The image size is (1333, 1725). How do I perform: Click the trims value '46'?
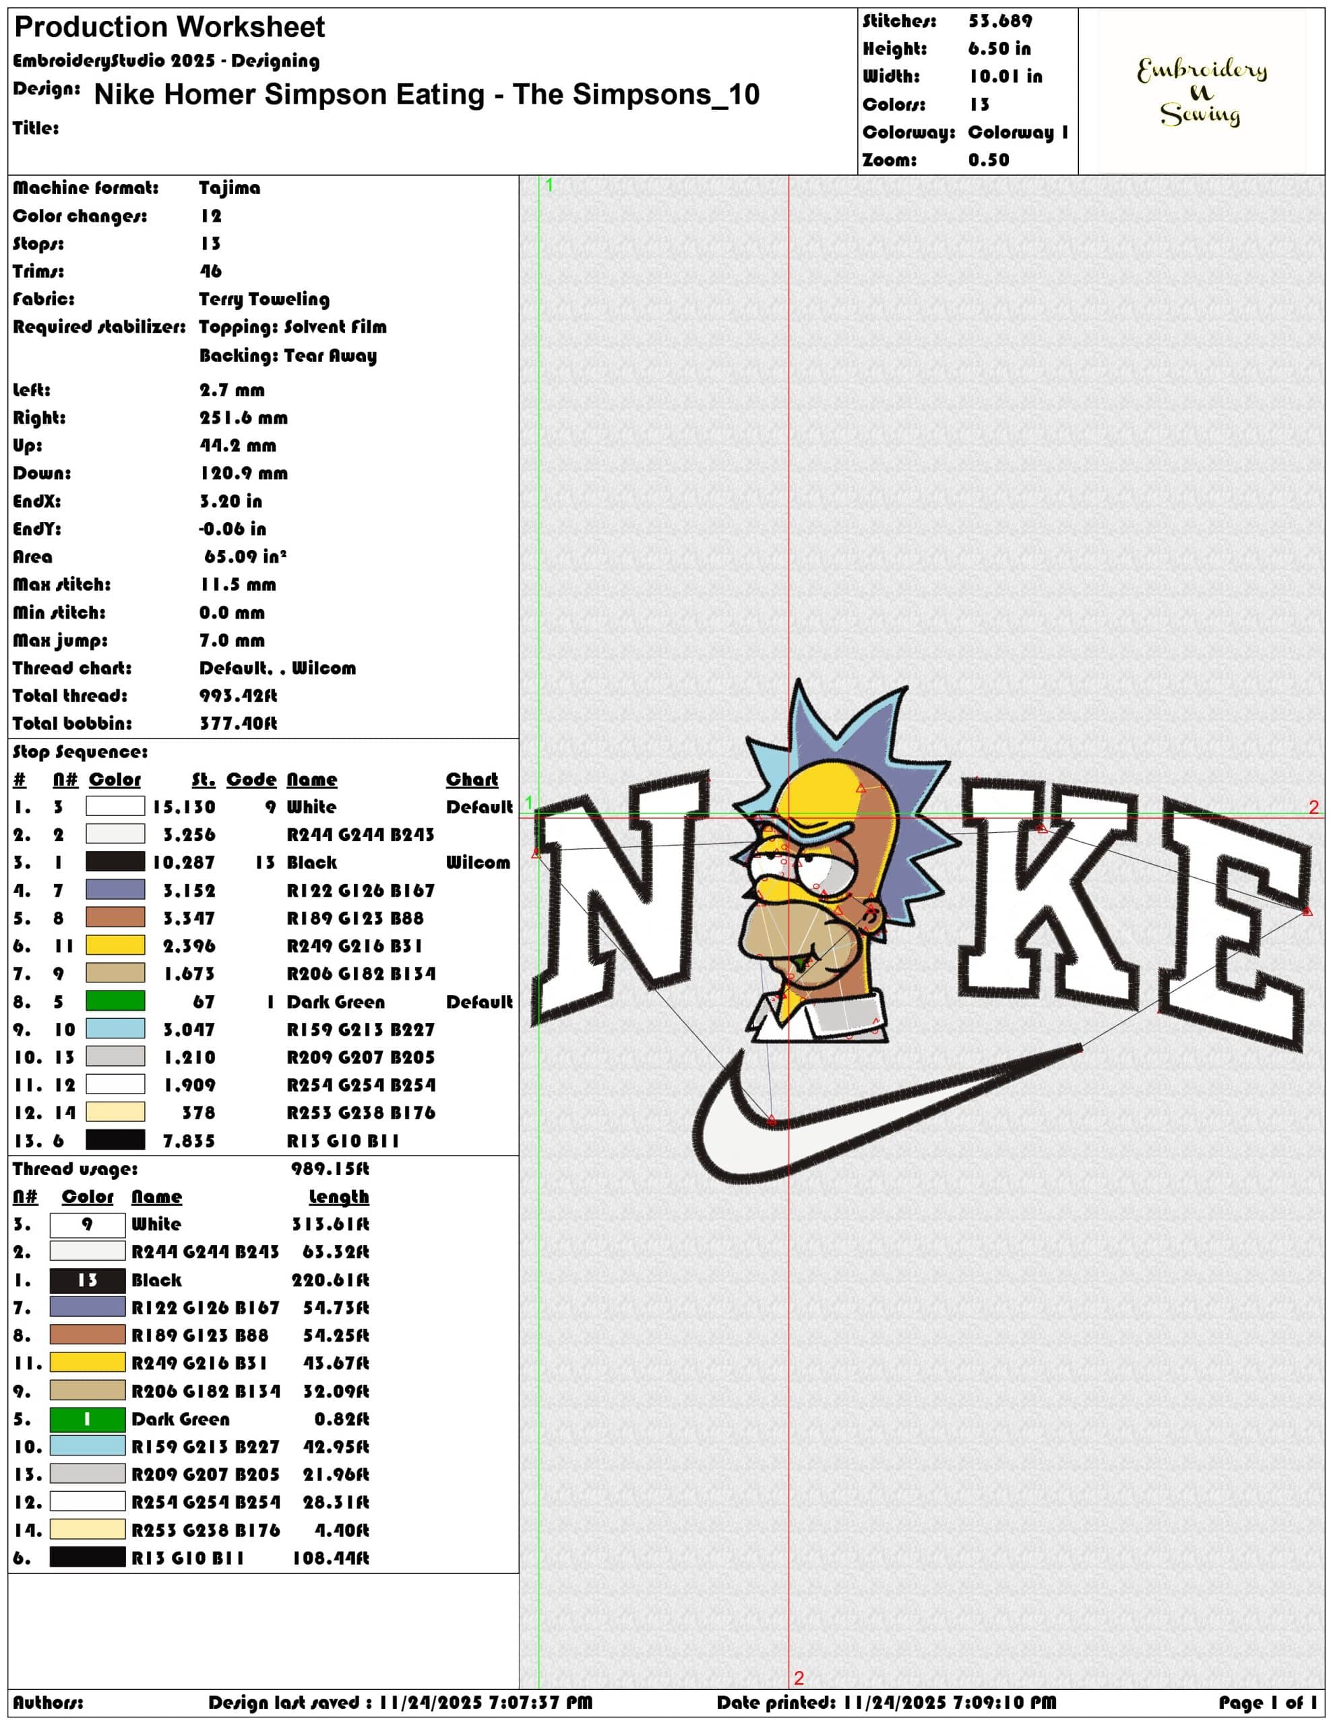tap(210, 271)
